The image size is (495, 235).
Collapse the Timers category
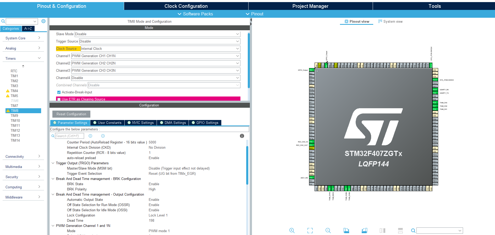(x=39, y=58)
